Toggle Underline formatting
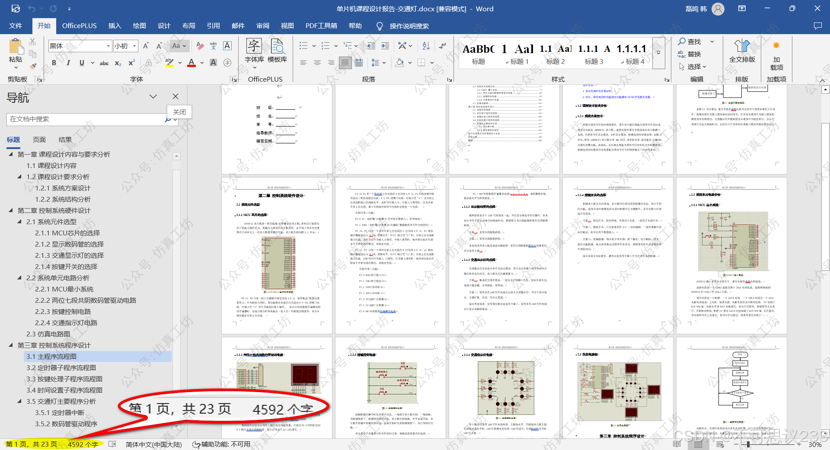 [82, 63]
